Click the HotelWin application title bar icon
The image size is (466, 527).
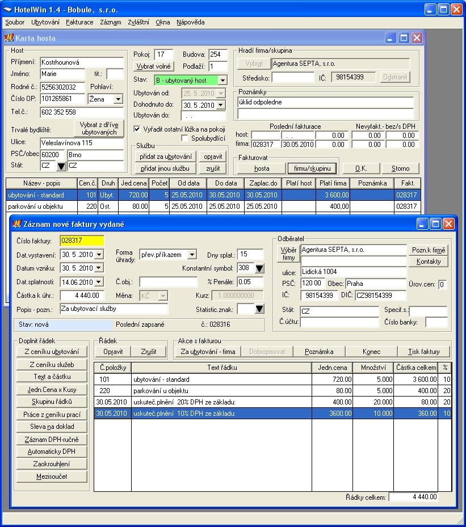pyautogui.click(x=7, y=9)
